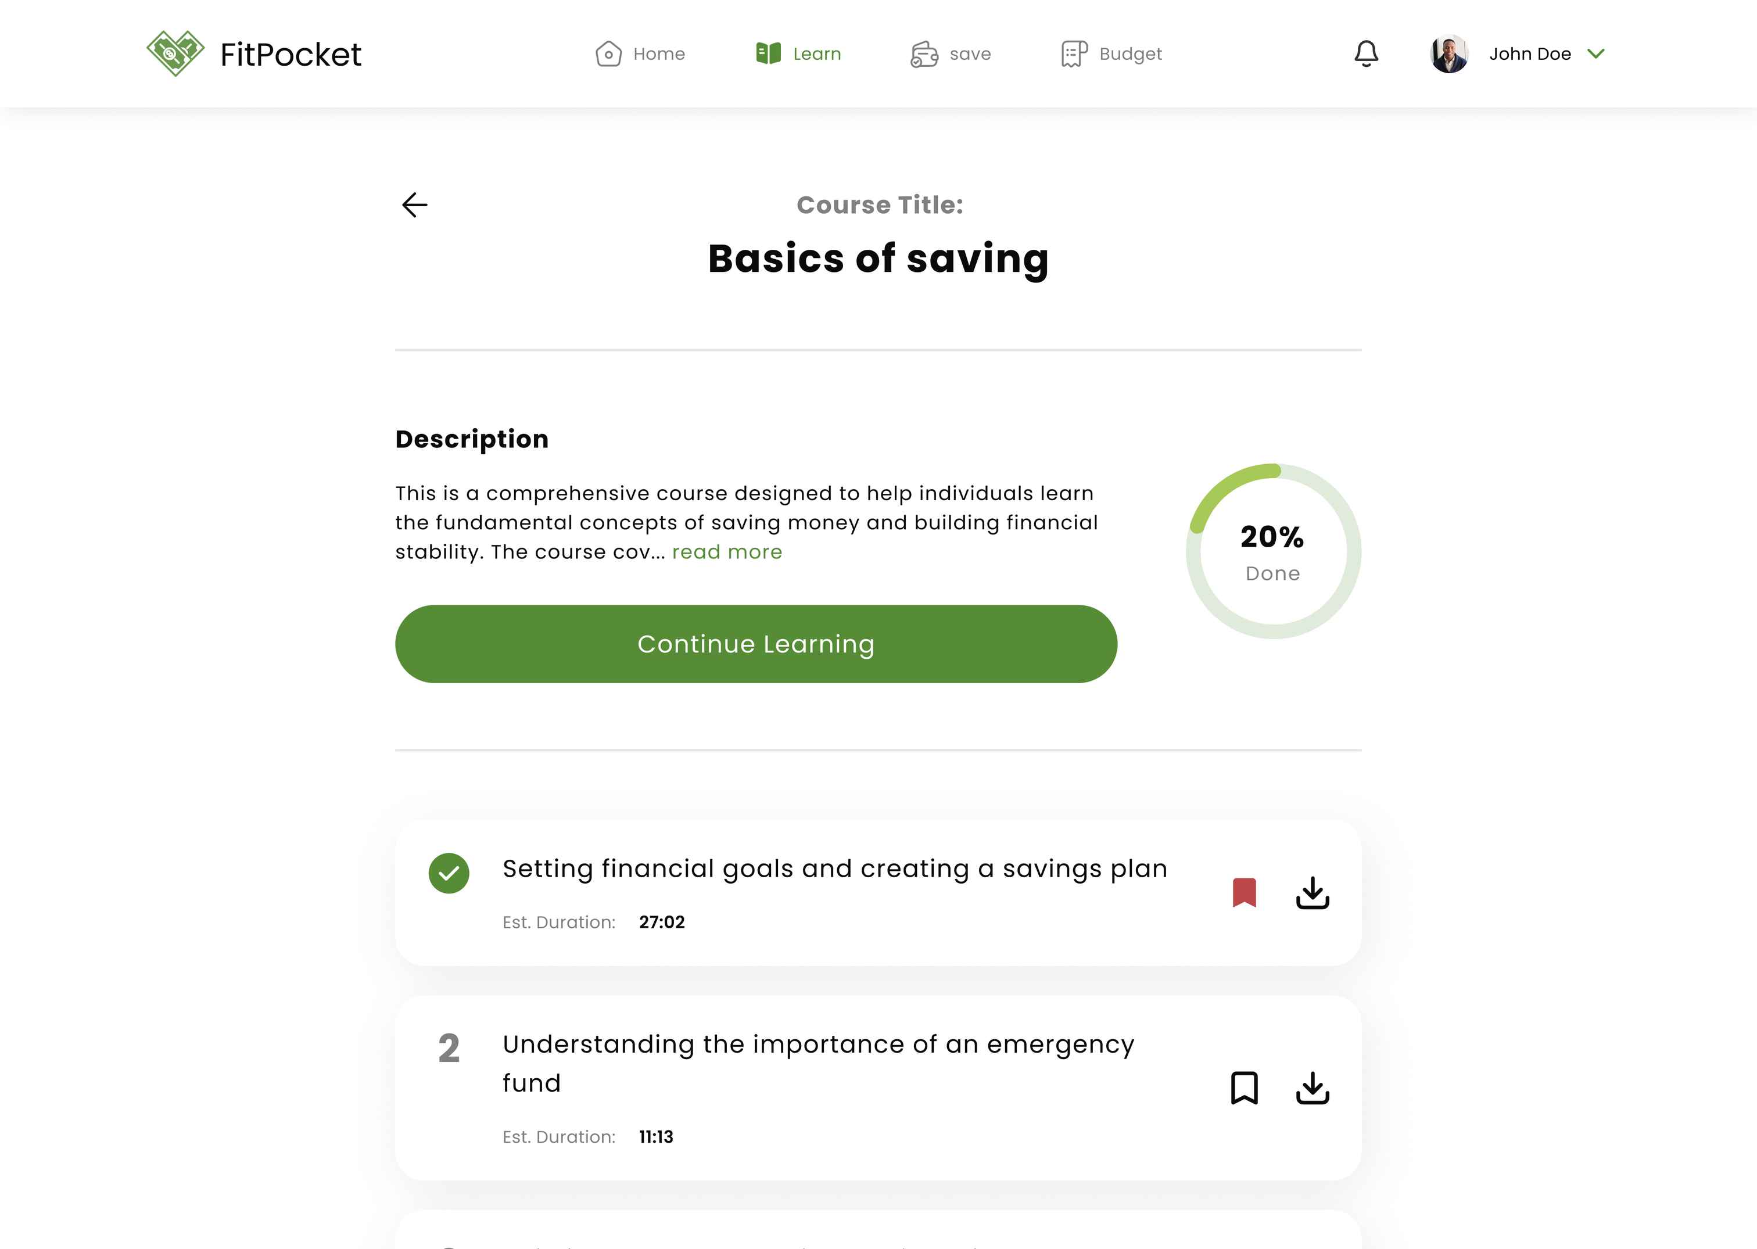Click the Budget receipt icon

point(1074,54)
